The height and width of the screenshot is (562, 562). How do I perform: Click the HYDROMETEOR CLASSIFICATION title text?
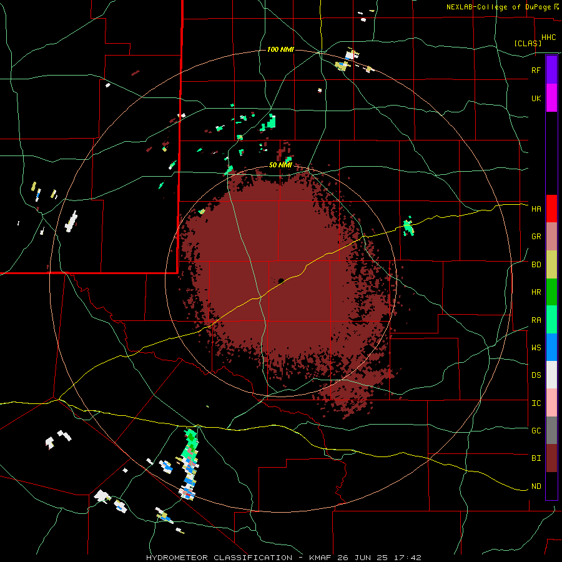tap(219, 558)
